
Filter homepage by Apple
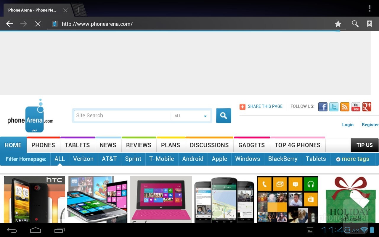coord(219,159)
